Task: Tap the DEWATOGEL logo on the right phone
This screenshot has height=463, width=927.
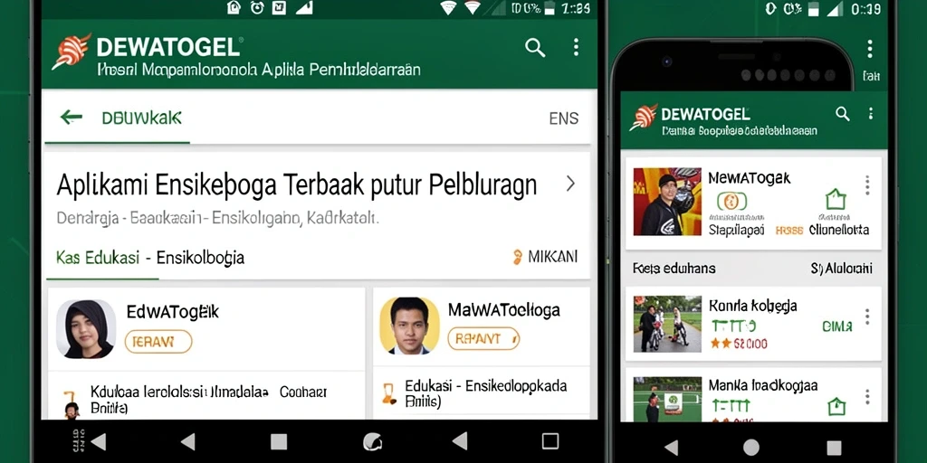Action: point(644,117)
